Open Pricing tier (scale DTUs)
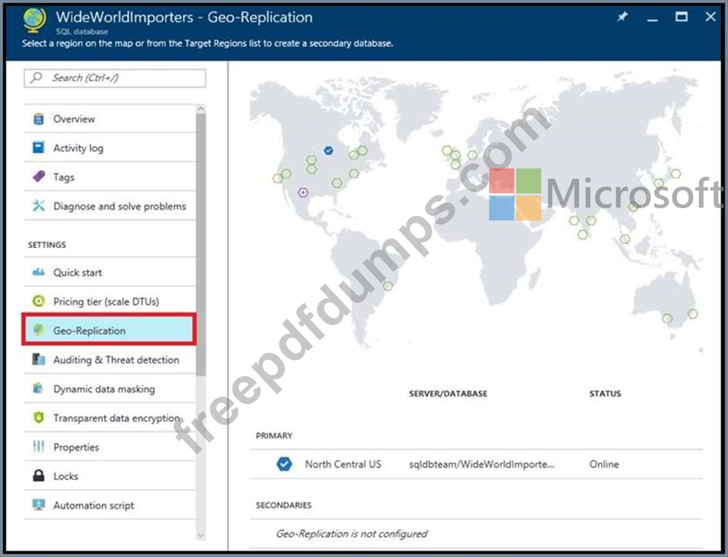This screenshot has height=557, width=728. 109,301
